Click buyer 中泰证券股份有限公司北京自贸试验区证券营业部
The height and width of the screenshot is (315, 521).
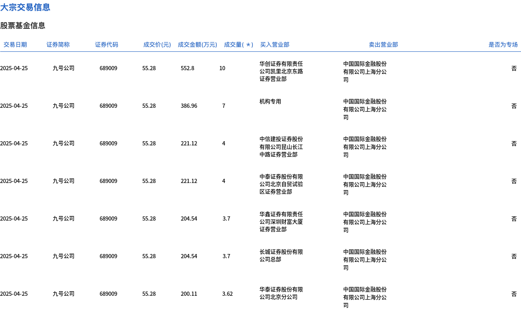click(281, 184)
